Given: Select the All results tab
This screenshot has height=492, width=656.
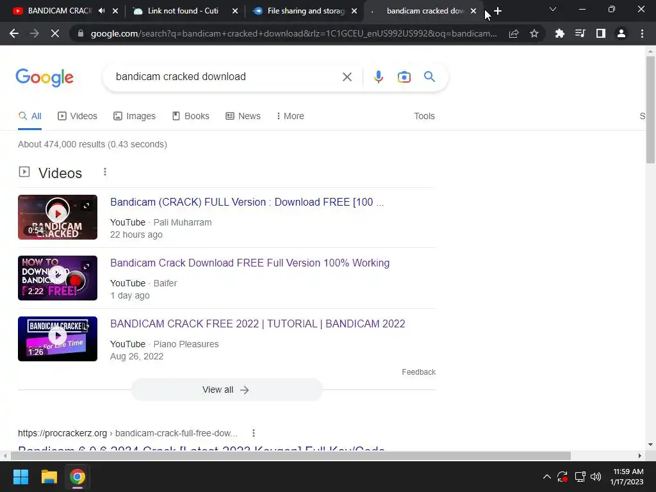Looking at the screenshot, I should (29, 116).
